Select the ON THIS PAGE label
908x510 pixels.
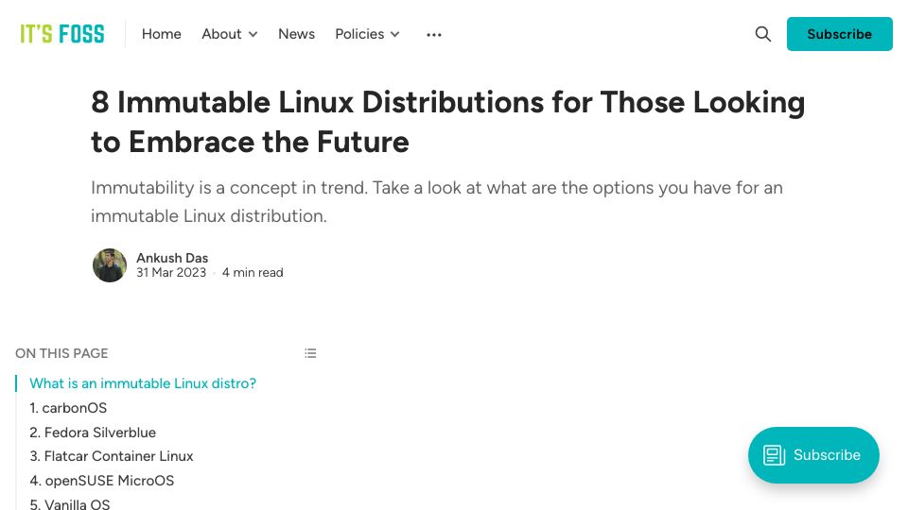coord(61,353)
